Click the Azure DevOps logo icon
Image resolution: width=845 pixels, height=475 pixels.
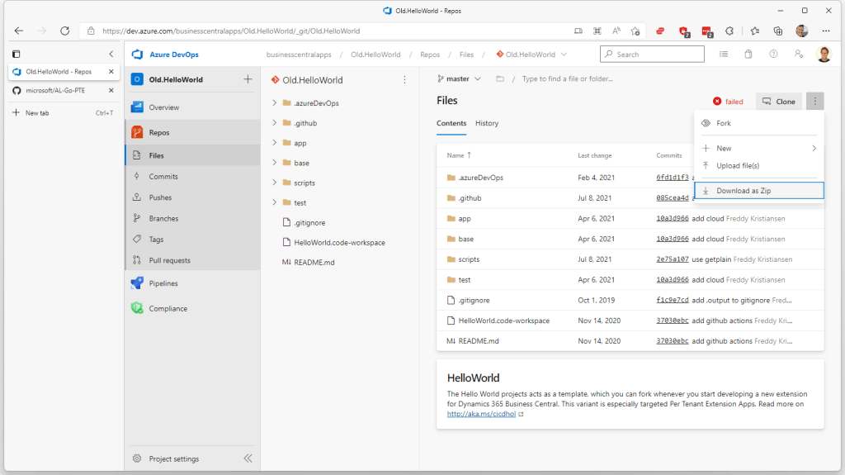[x=138, y=54]
